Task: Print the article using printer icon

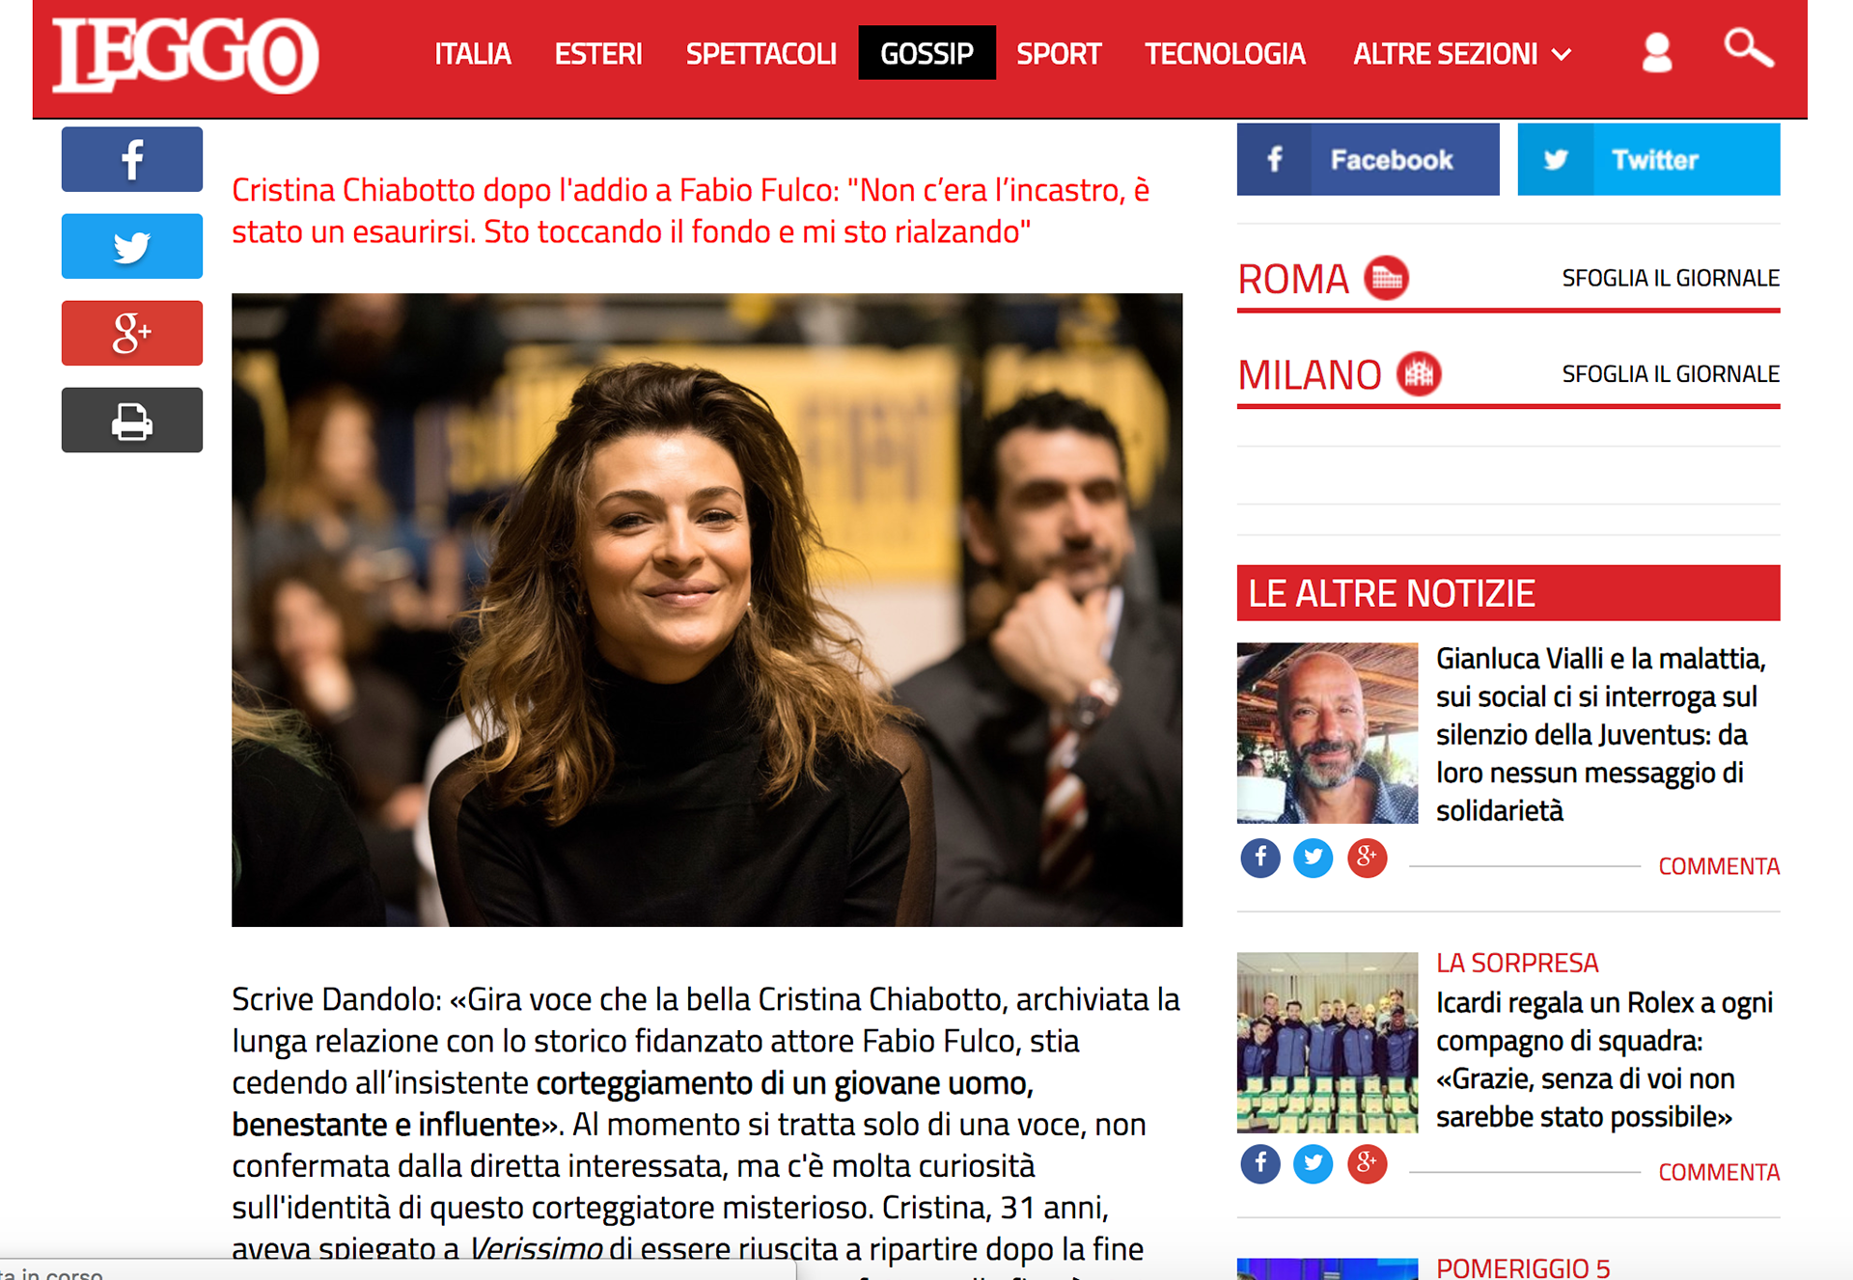Action: pyautogui.click(x=132, y=421)
